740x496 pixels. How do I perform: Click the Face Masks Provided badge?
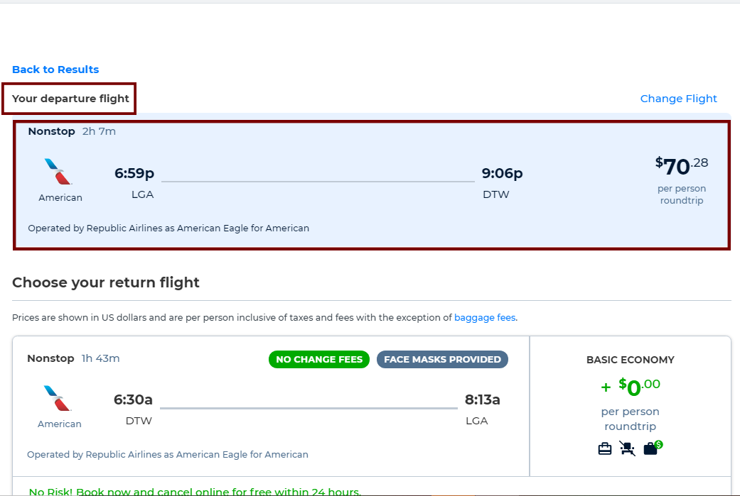click(442, 359)
